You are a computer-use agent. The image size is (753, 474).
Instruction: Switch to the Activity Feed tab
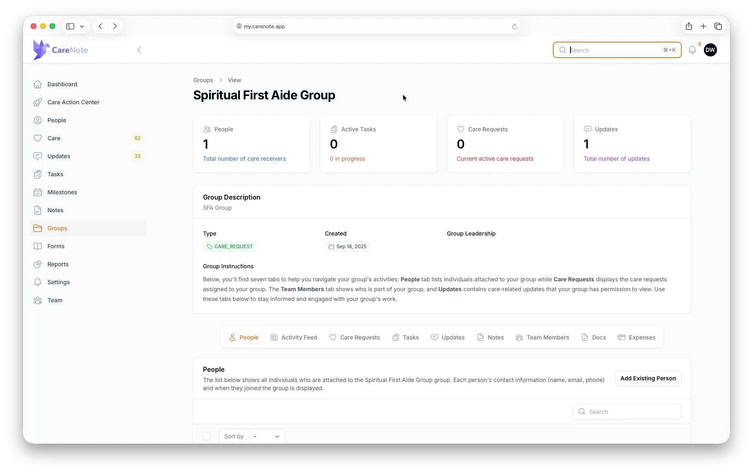pyautogui.click(x=294, y=337)
